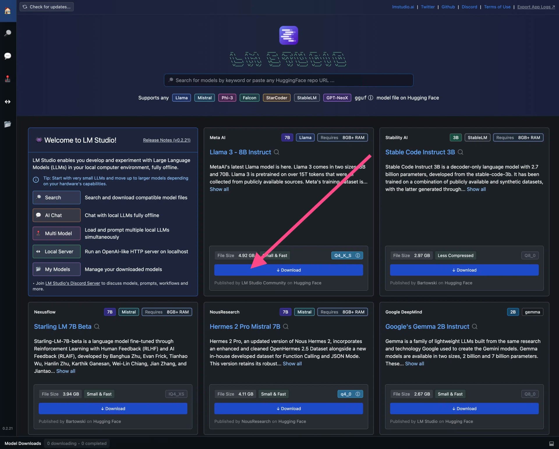Image resolution: width=559 pixels, height=449 pixels.
Task: Expand Show all on Gemma 2B Instruct card
Action: tap(415, 363)
